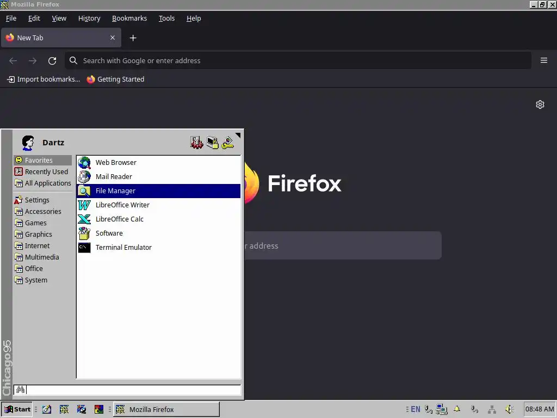Open new tab page personalize gear
The image size is (557, 418).
coord(540,104)
